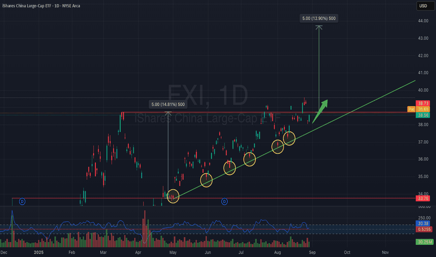Click the 44.00 price axis label

pos(423,21)
